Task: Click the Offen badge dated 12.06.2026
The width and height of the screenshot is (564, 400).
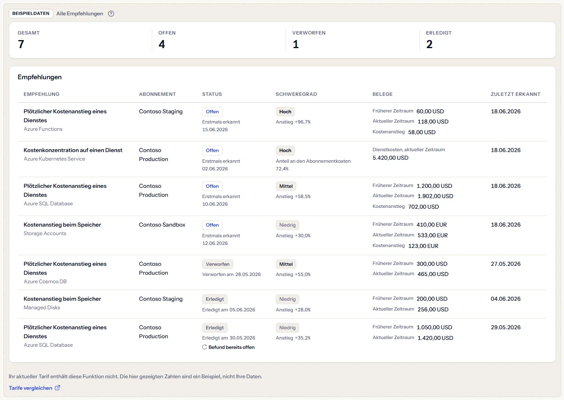Action: pos(212,225)
